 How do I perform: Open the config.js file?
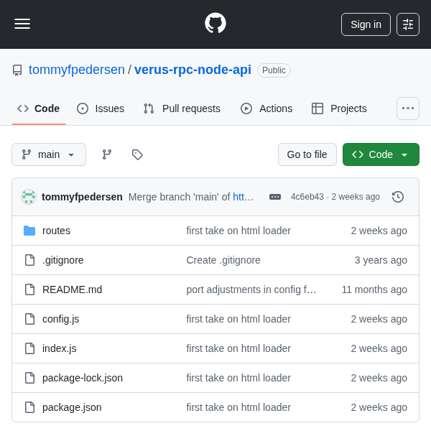(x=60, y=319)
